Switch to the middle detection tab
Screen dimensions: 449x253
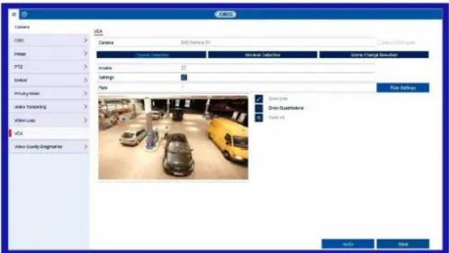tap(263, 55)
